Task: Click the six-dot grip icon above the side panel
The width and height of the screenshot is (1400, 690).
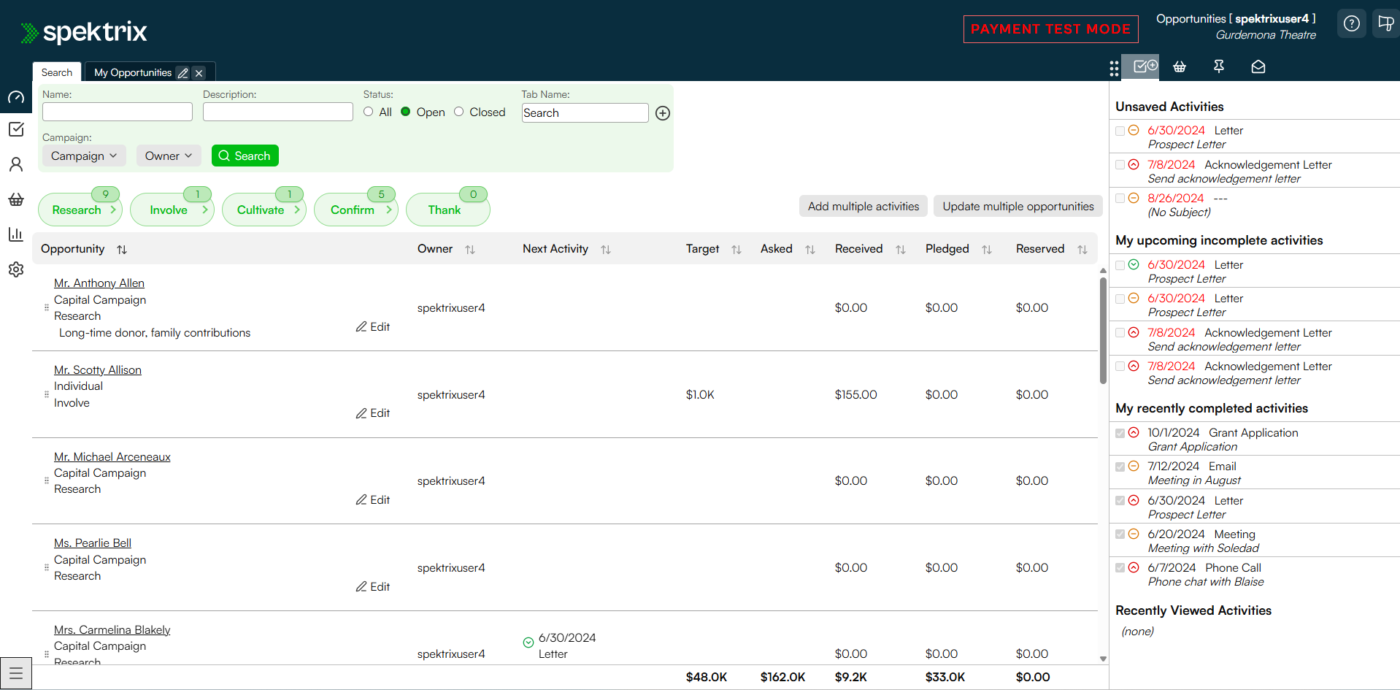Action: pyautogui.click(x=1114, y=68)
